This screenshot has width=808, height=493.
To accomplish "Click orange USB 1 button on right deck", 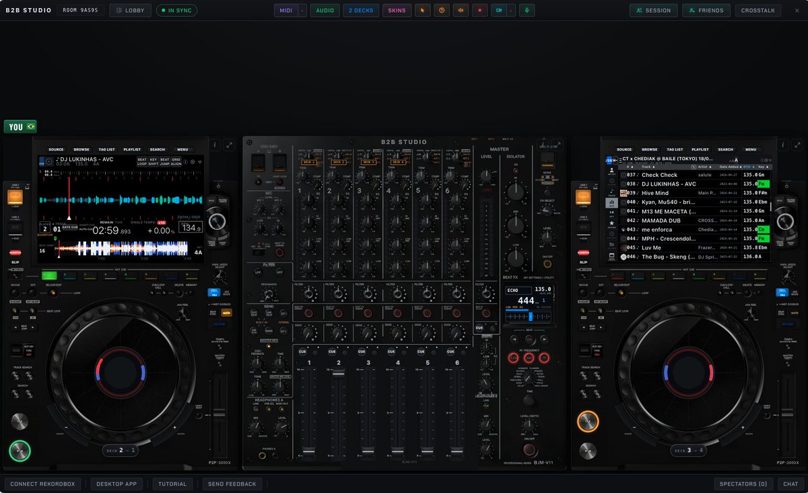I will click(x=583, y=197).
